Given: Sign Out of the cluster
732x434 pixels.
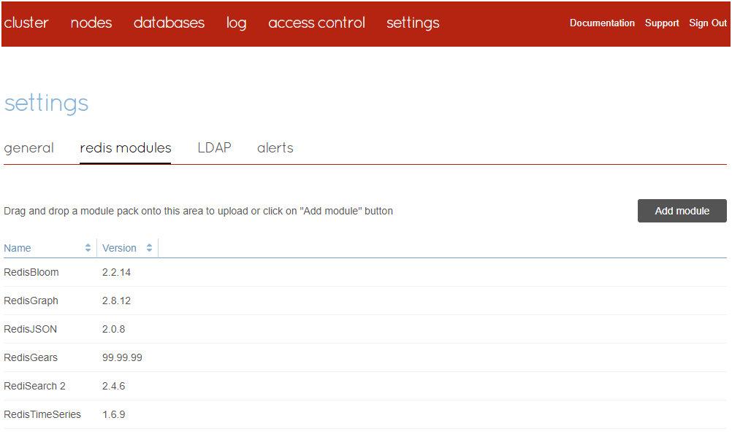Looking at the screenshot, I should (708, 23).
